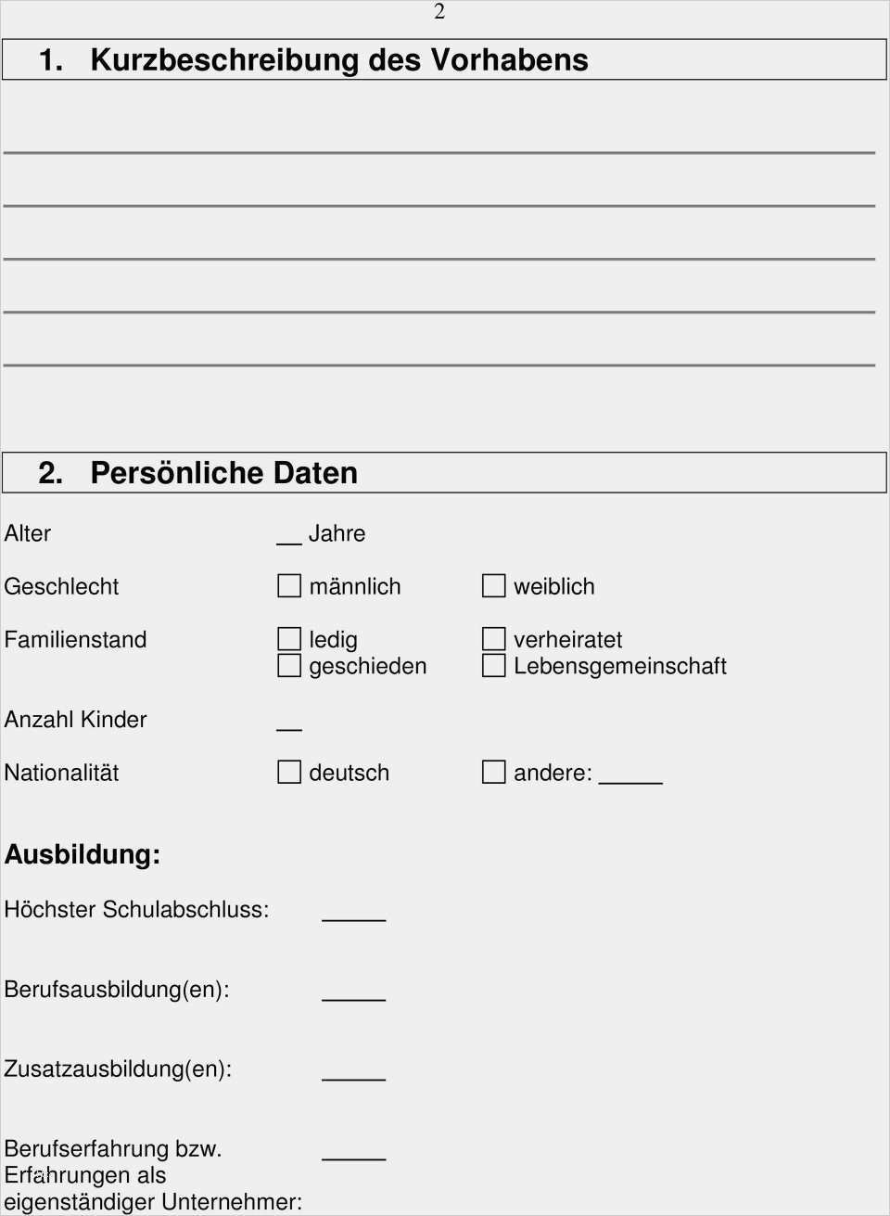Check the männlich checkbox
The image size is (890, 1216).
click(x=289, y=586)
